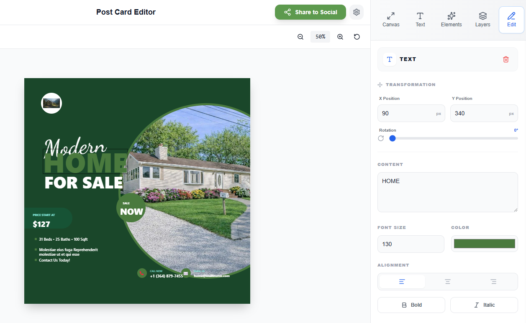Open the green color swatch picker

tap(485, 244)
